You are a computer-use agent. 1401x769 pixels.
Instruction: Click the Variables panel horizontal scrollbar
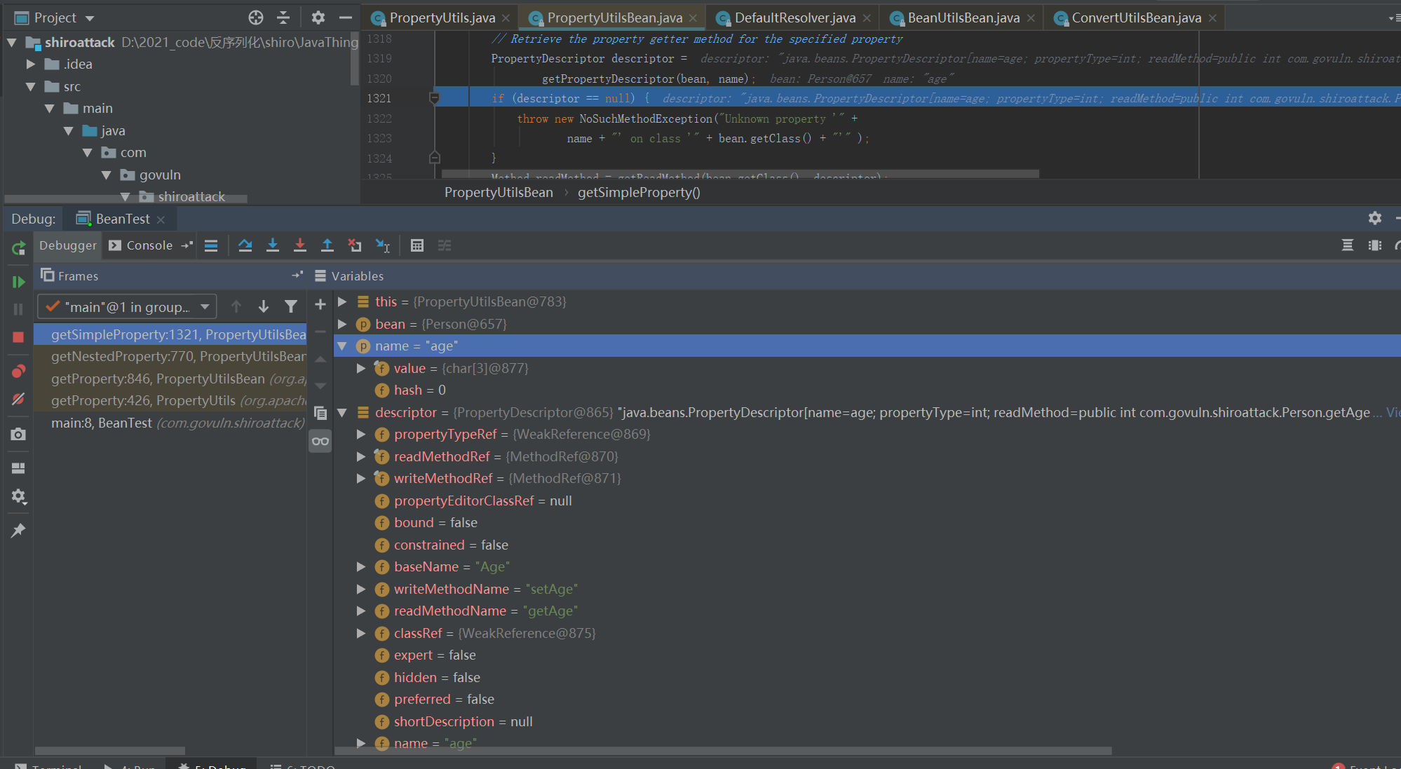(x=722, y=751)
